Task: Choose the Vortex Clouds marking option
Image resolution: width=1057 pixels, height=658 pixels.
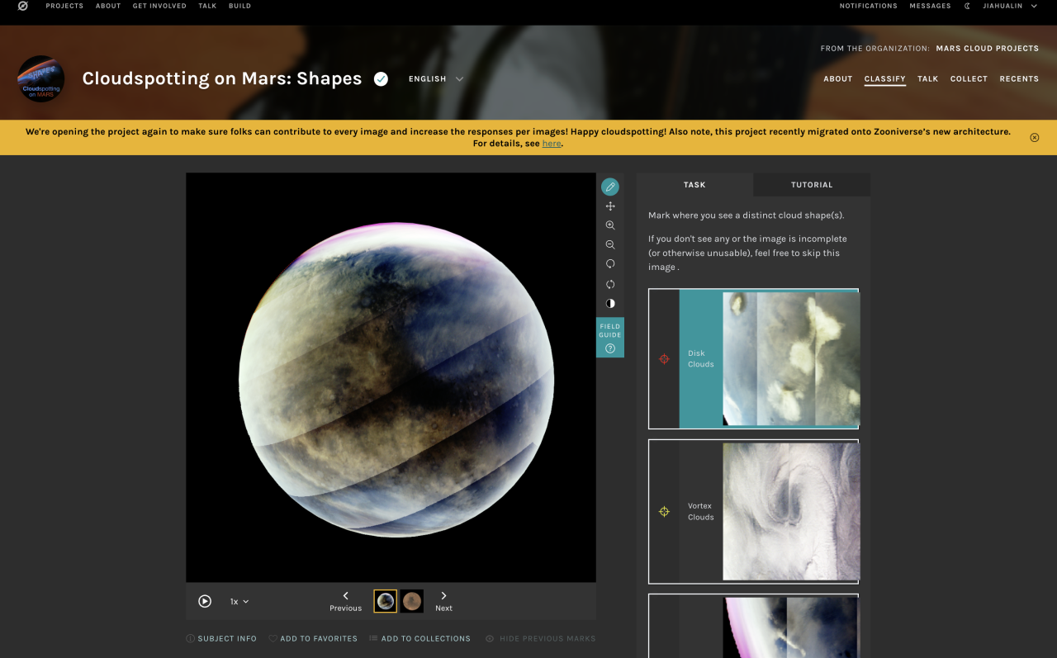Action: (x=753, y=512)
